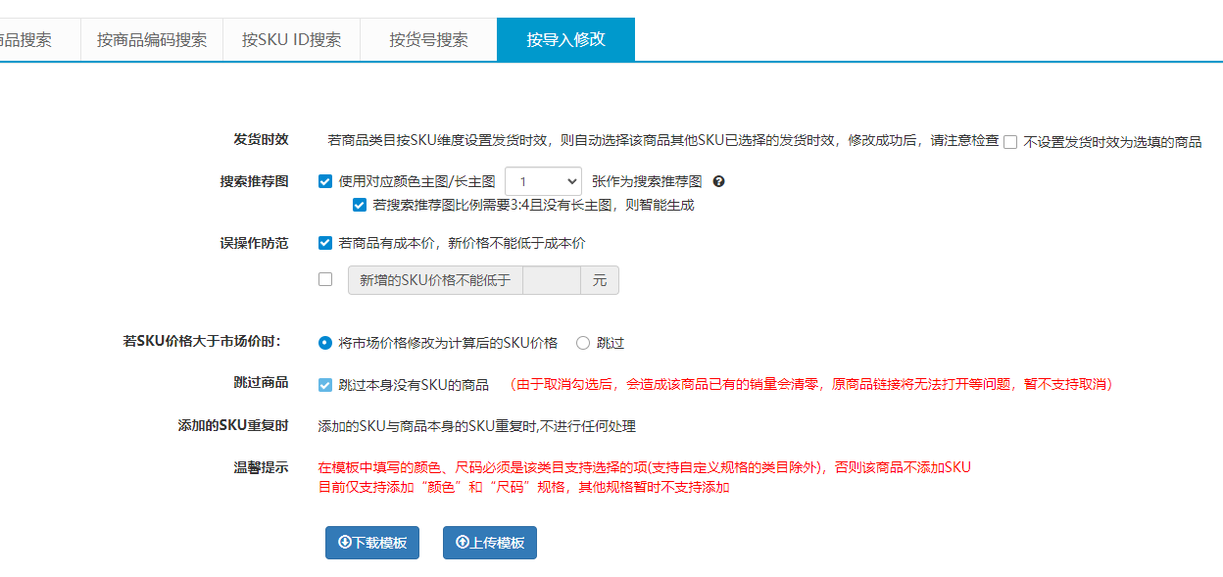Uncheck 使用对应颜色主图/长主图 option
The width and height of the screenshot is (1223, 577).
point(325,181)
